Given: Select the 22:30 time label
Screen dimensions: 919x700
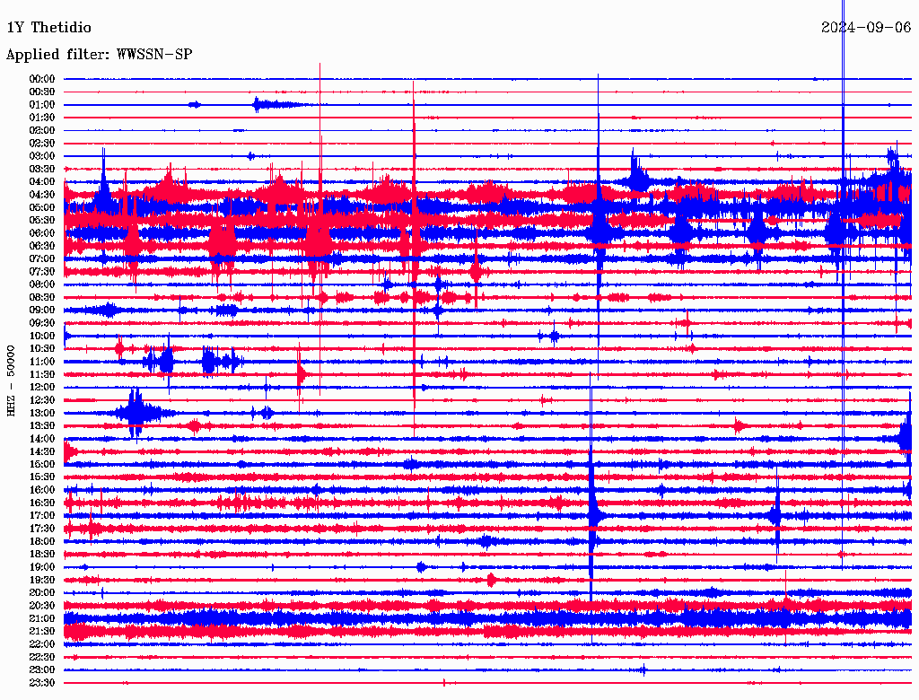Looking at the screenshot, I should 42,658.
